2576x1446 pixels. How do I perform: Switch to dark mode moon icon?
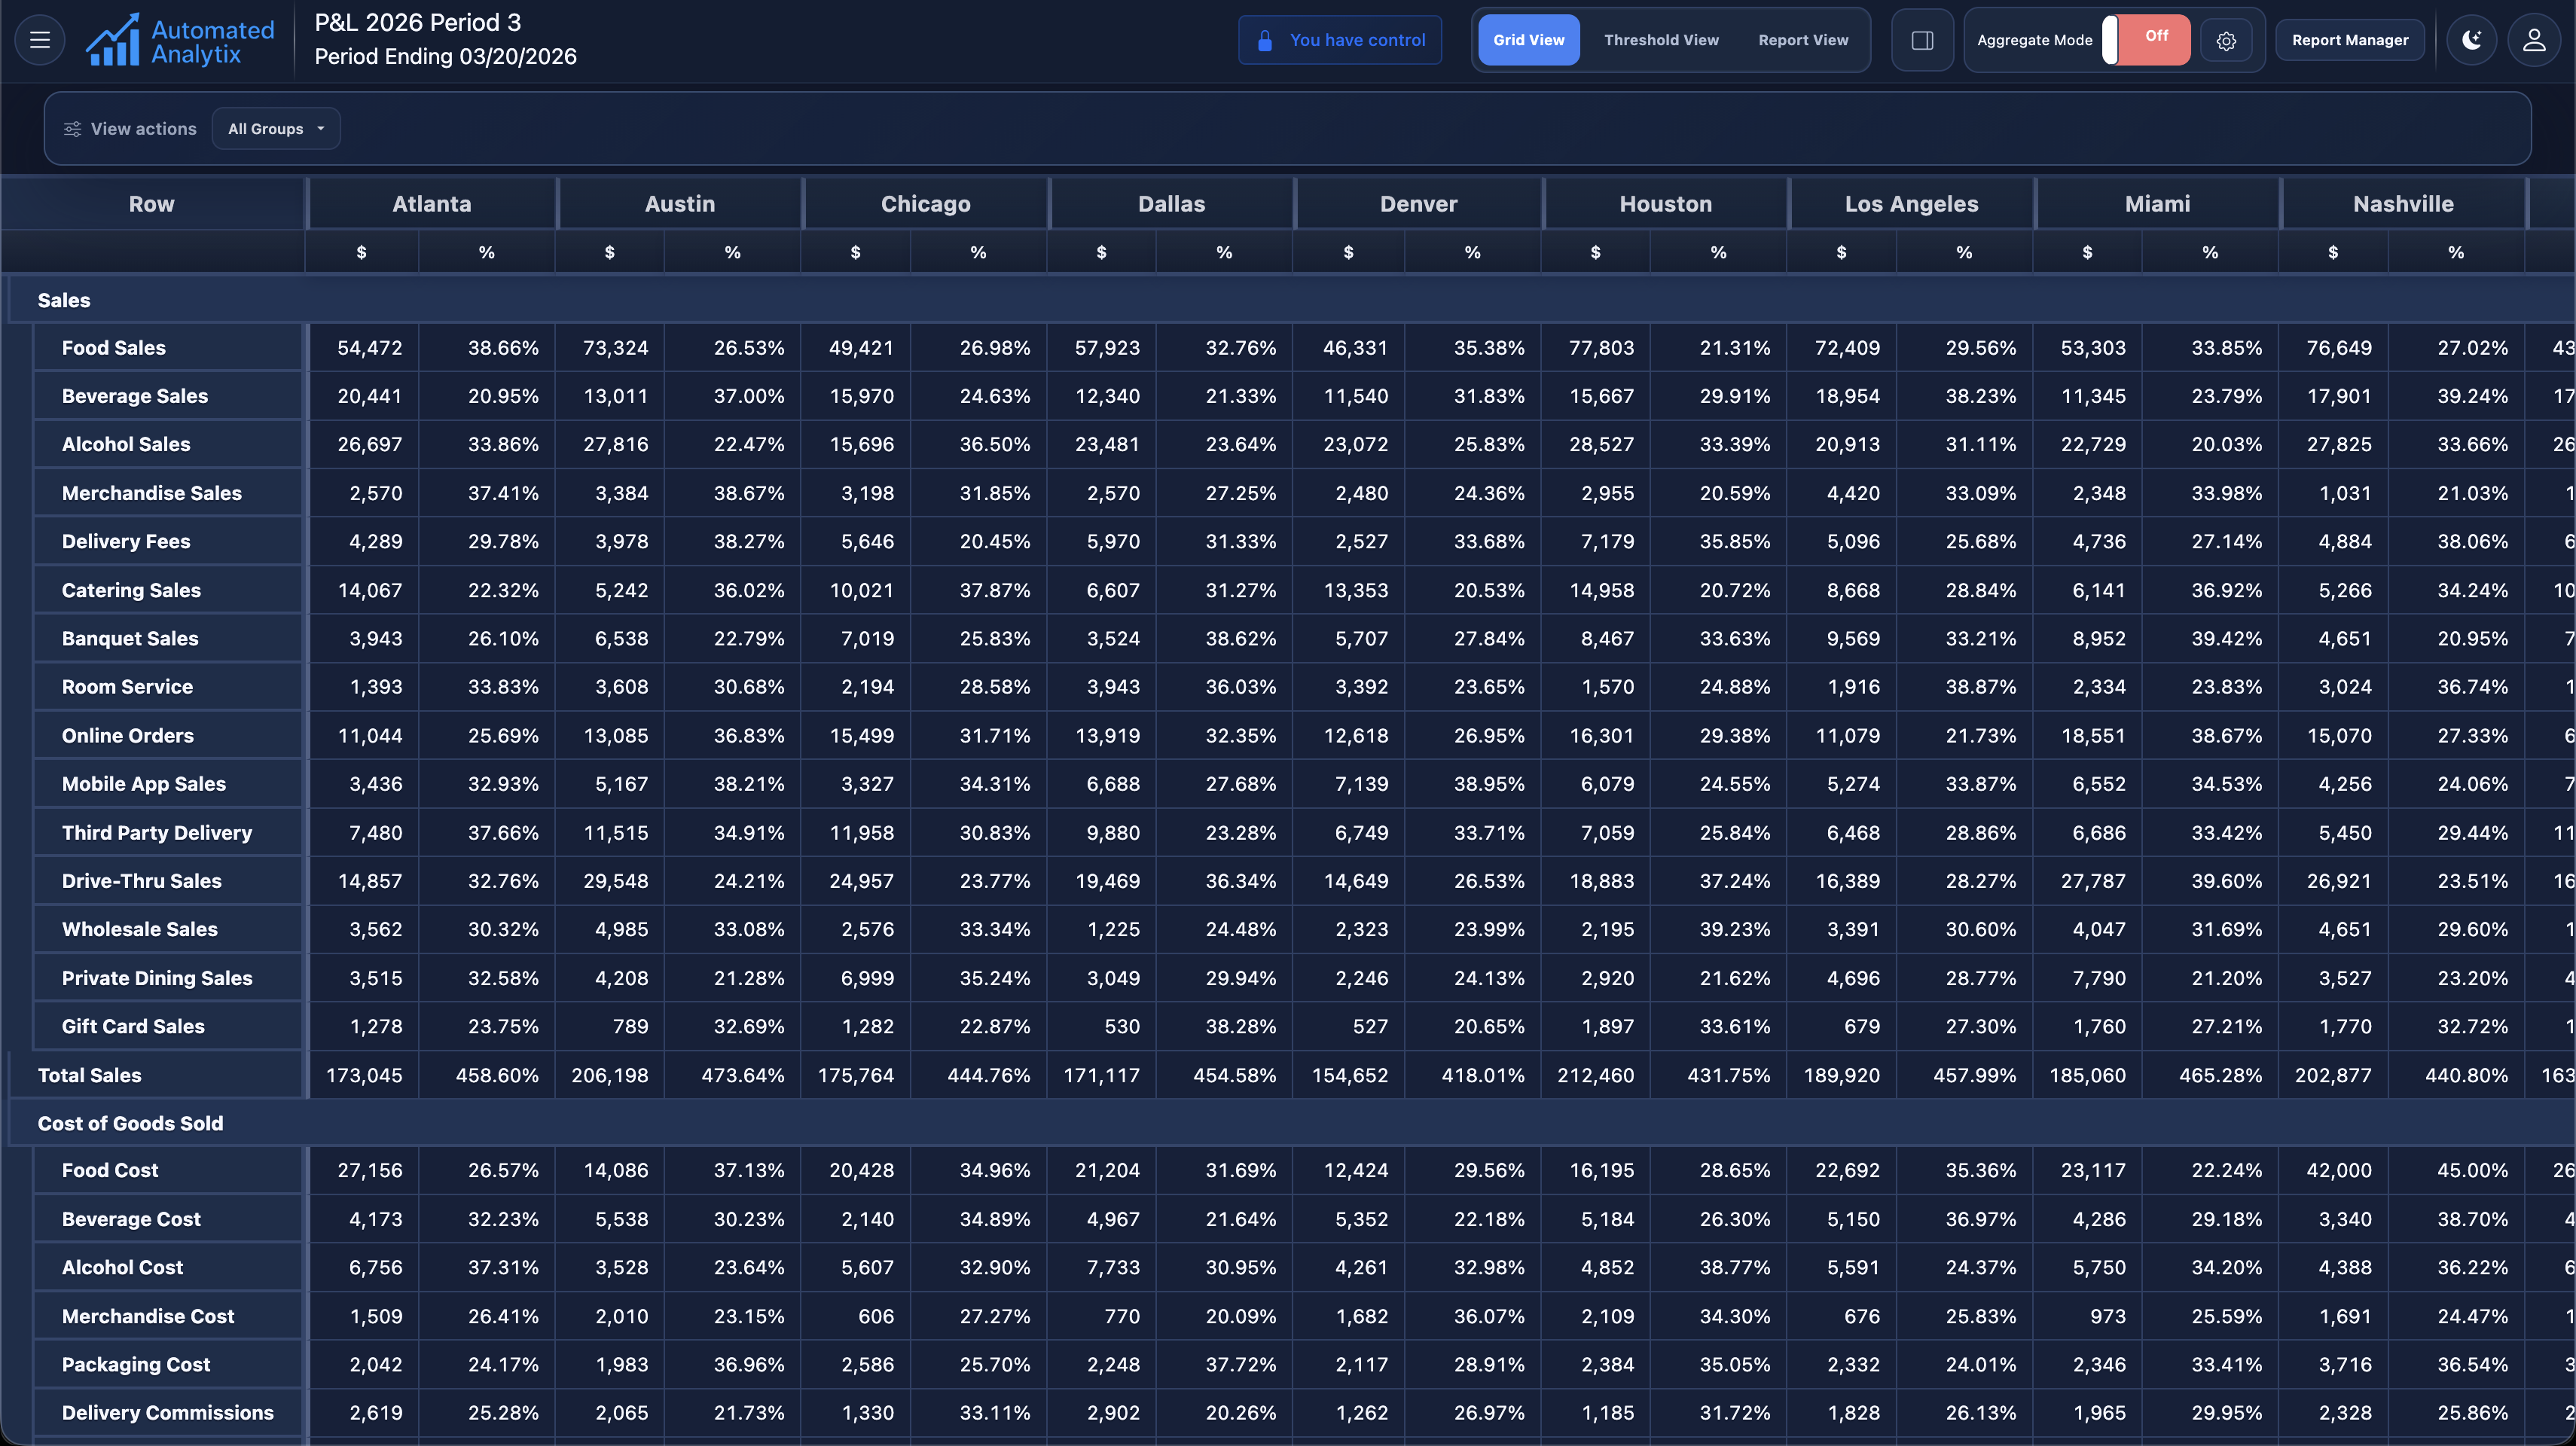[x=2472, y=40]
